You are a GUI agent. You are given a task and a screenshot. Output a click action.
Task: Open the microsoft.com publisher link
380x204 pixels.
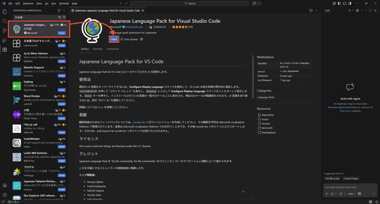point(134,27)
